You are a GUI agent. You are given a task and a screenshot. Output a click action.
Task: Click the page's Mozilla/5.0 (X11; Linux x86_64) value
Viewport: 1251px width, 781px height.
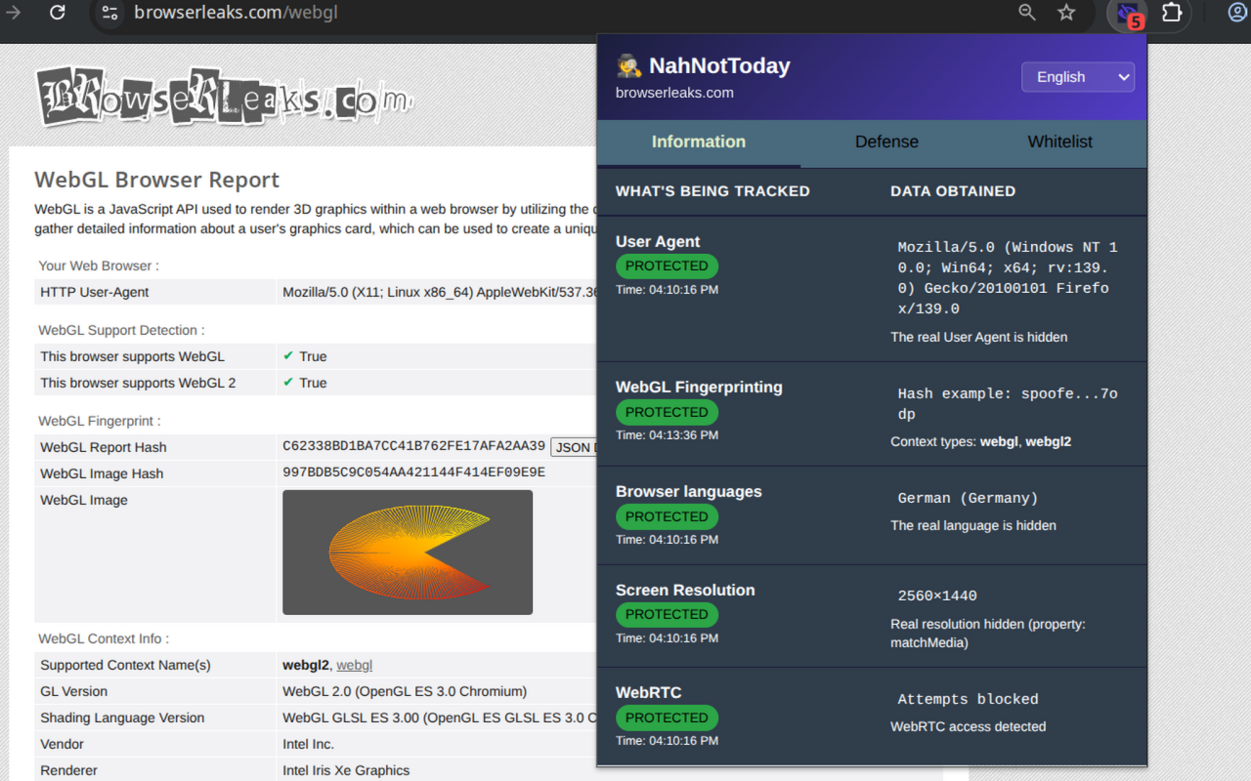click(441, 292)
